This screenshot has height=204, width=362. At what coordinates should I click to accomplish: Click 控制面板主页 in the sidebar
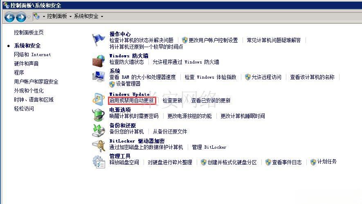click(x=29, y=32)
